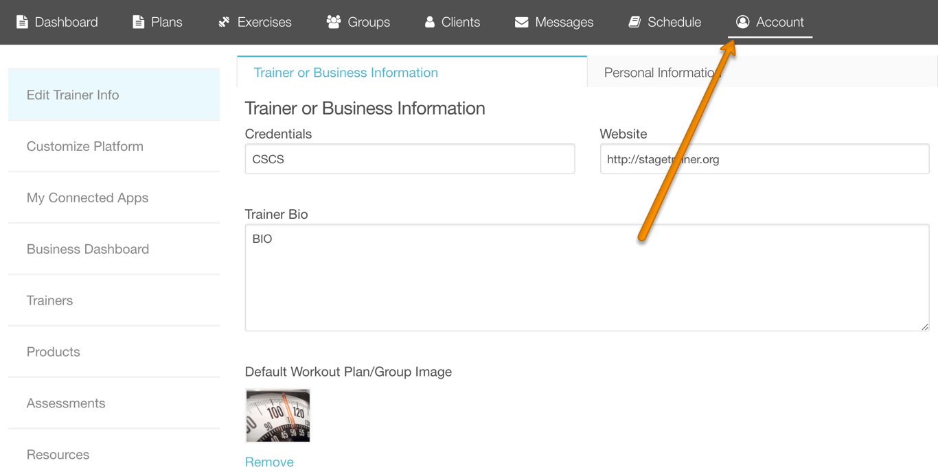Screen dimensions: 938x474
Task: Go to Business Dashboard in sidebar
Action: tap(88, 249)
